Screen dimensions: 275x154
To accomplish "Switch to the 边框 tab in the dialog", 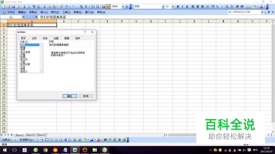I will click(56, 38).
